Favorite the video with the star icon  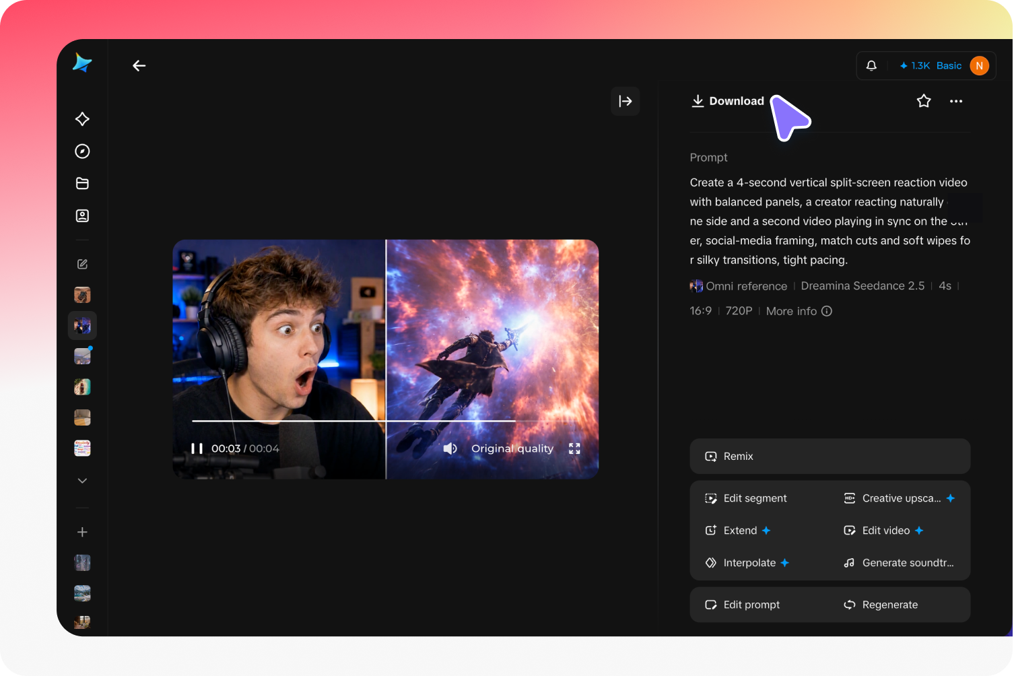click(924, 101)
